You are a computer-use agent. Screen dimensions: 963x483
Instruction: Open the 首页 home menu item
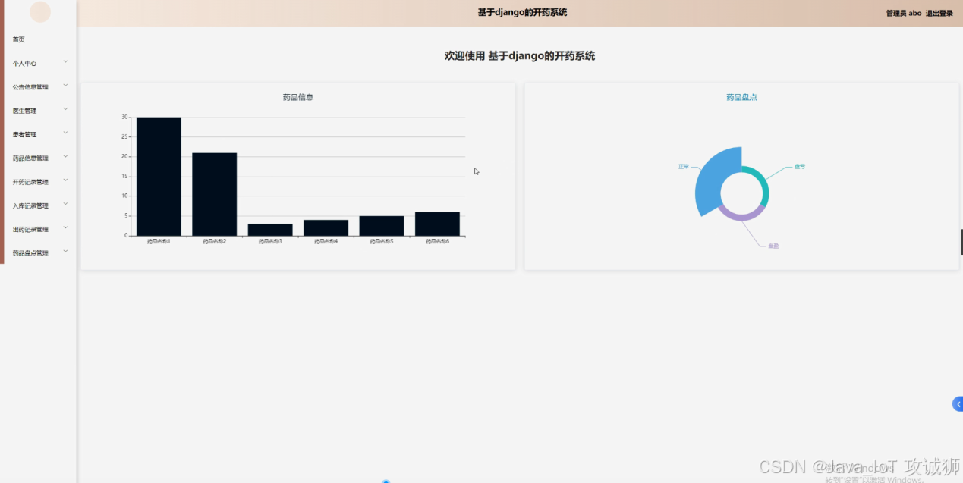[x=19, y=39]
